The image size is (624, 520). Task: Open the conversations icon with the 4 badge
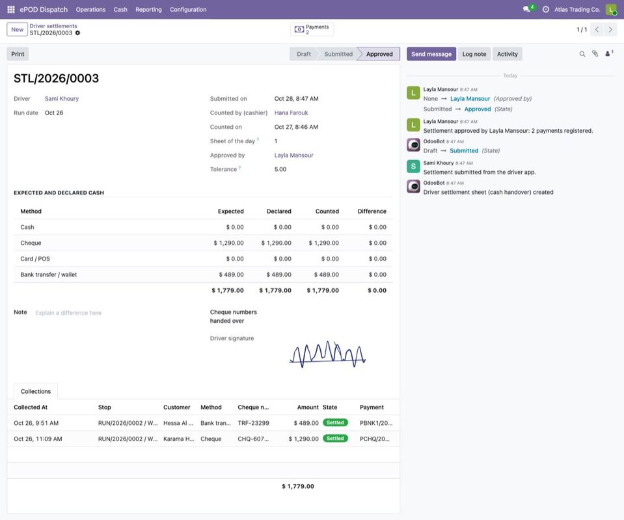[528, 9]
